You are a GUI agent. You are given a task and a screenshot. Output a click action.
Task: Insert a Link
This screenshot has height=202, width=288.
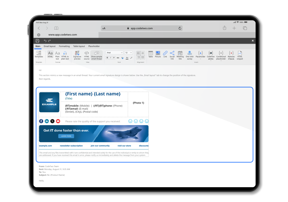click(x=165, y=54)
